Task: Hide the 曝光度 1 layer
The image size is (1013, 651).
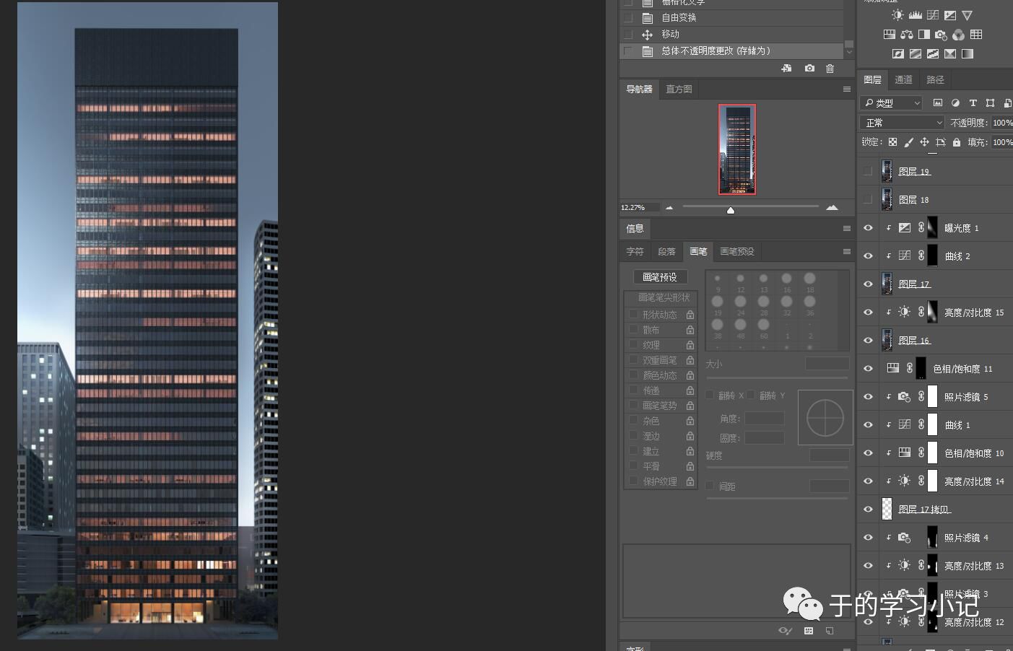Action: tap(868, 227)
